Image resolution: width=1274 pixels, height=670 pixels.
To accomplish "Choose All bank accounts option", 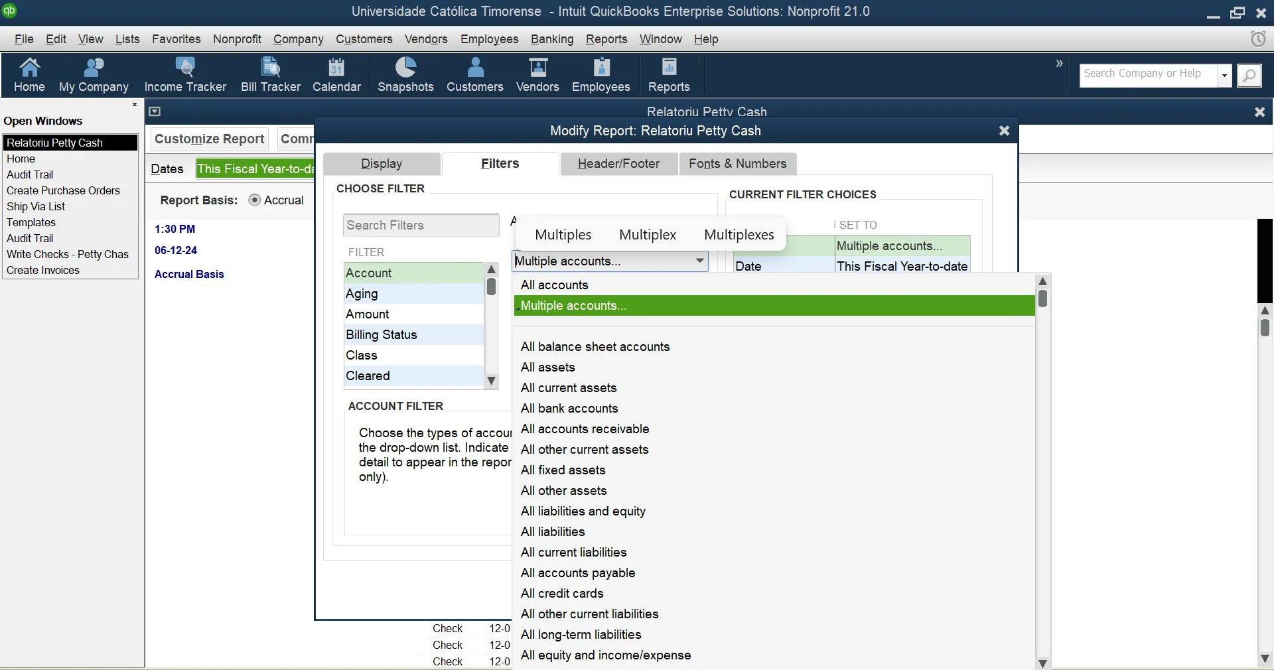I will click(x=774, y=408).
